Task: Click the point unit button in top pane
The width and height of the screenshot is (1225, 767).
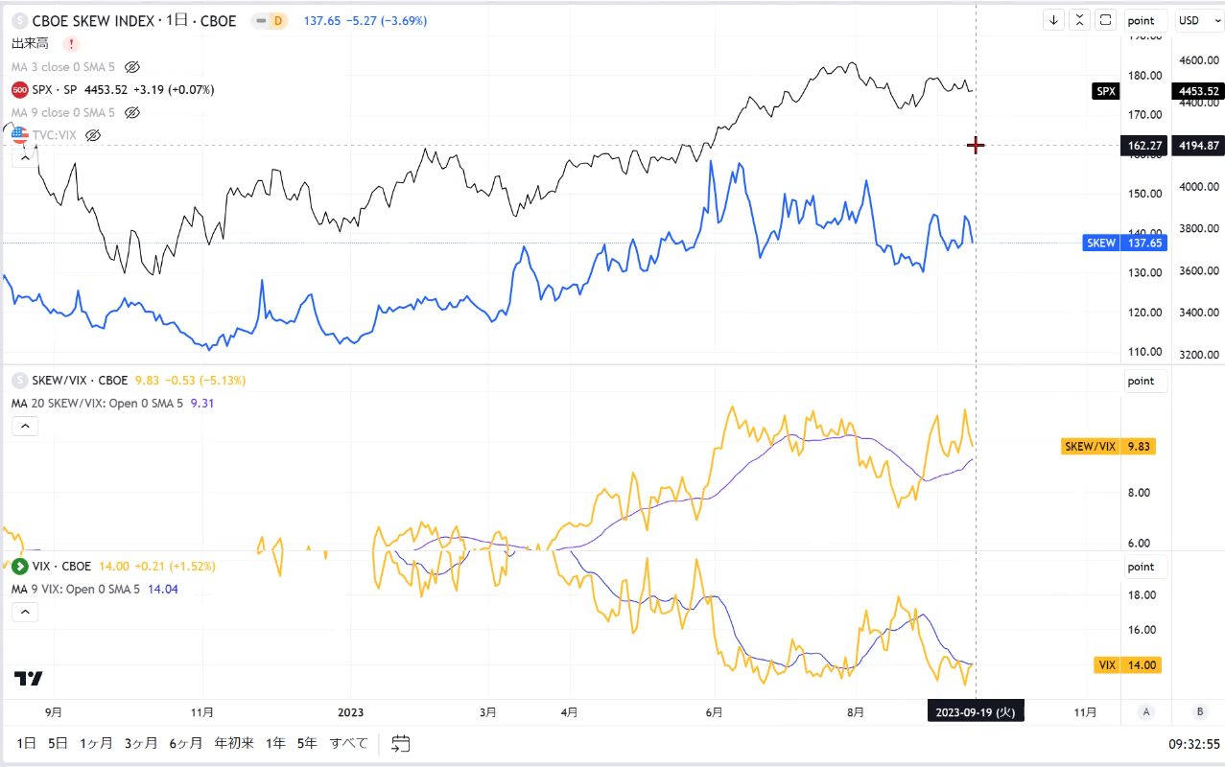Action: (1145, 20)
